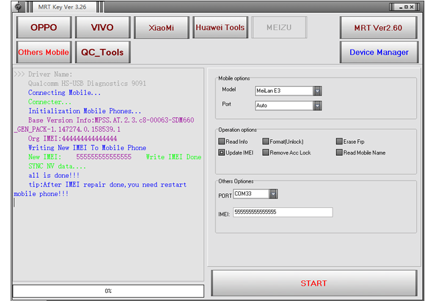Click 'Initialization Mobile Phones...' log line
Viewport: 435px width, 301px height.
tap(85, 111)
